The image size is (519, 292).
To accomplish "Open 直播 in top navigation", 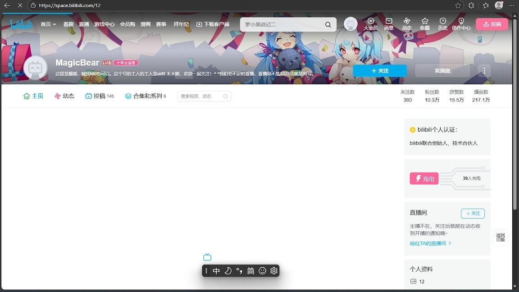I will pos(84,24).
